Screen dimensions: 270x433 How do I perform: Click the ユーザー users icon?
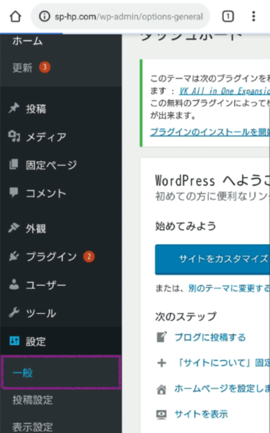(14, 285)
